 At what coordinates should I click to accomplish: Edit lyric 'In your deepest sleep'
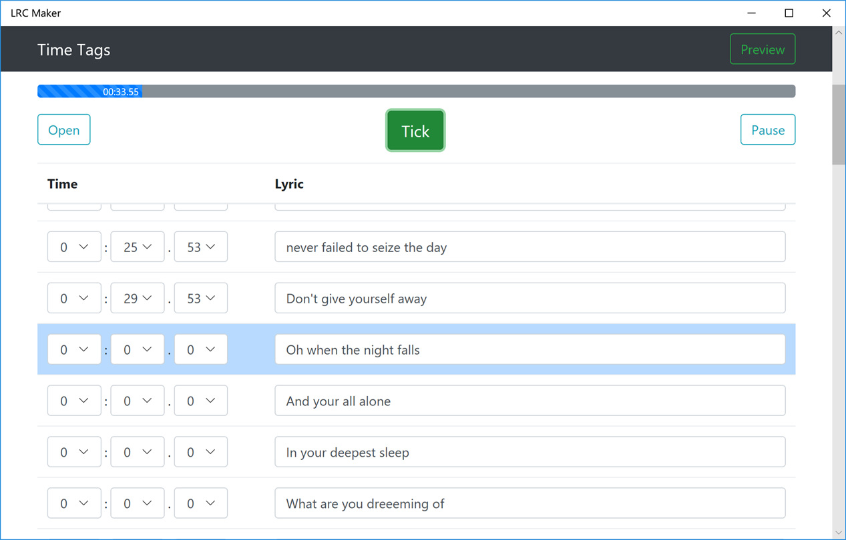point(530,452)
